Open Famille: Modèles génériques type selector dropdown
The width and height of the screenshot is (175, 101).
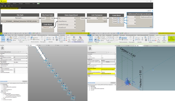10,52
